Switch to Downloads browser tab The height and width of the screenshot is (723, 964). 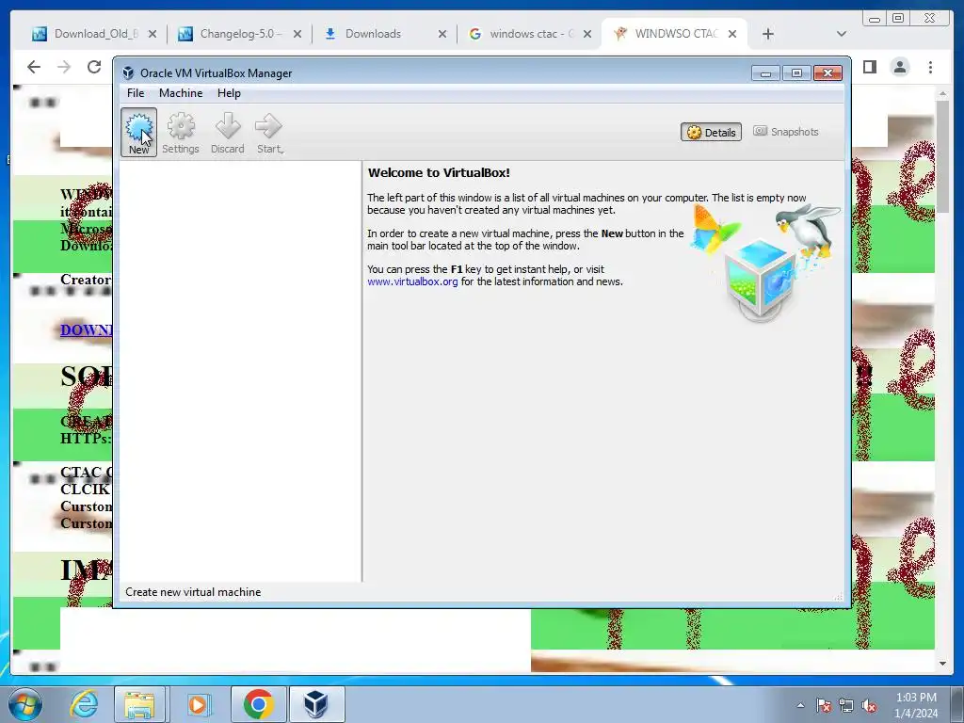tap(373, 34)
